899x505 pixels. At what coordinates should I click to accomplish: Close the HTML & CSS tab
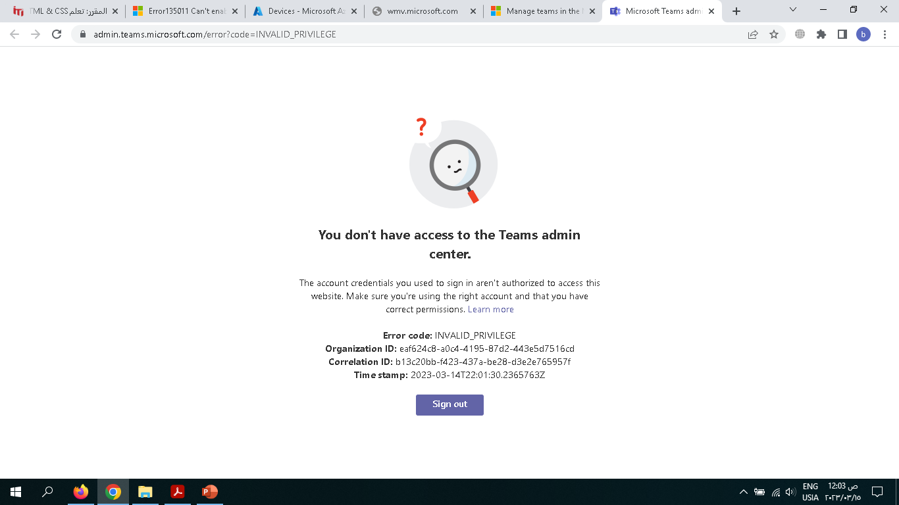coord(116,11)
